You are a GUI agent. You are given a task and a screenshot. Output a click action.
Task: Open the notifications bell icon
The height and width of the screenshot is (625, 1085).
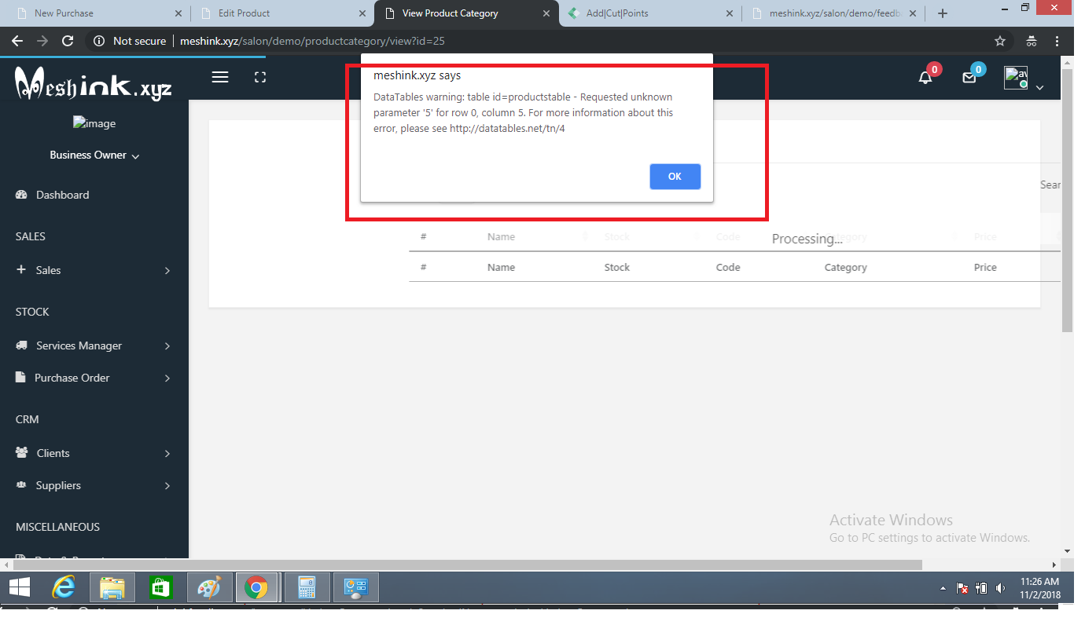coord(926,77)
